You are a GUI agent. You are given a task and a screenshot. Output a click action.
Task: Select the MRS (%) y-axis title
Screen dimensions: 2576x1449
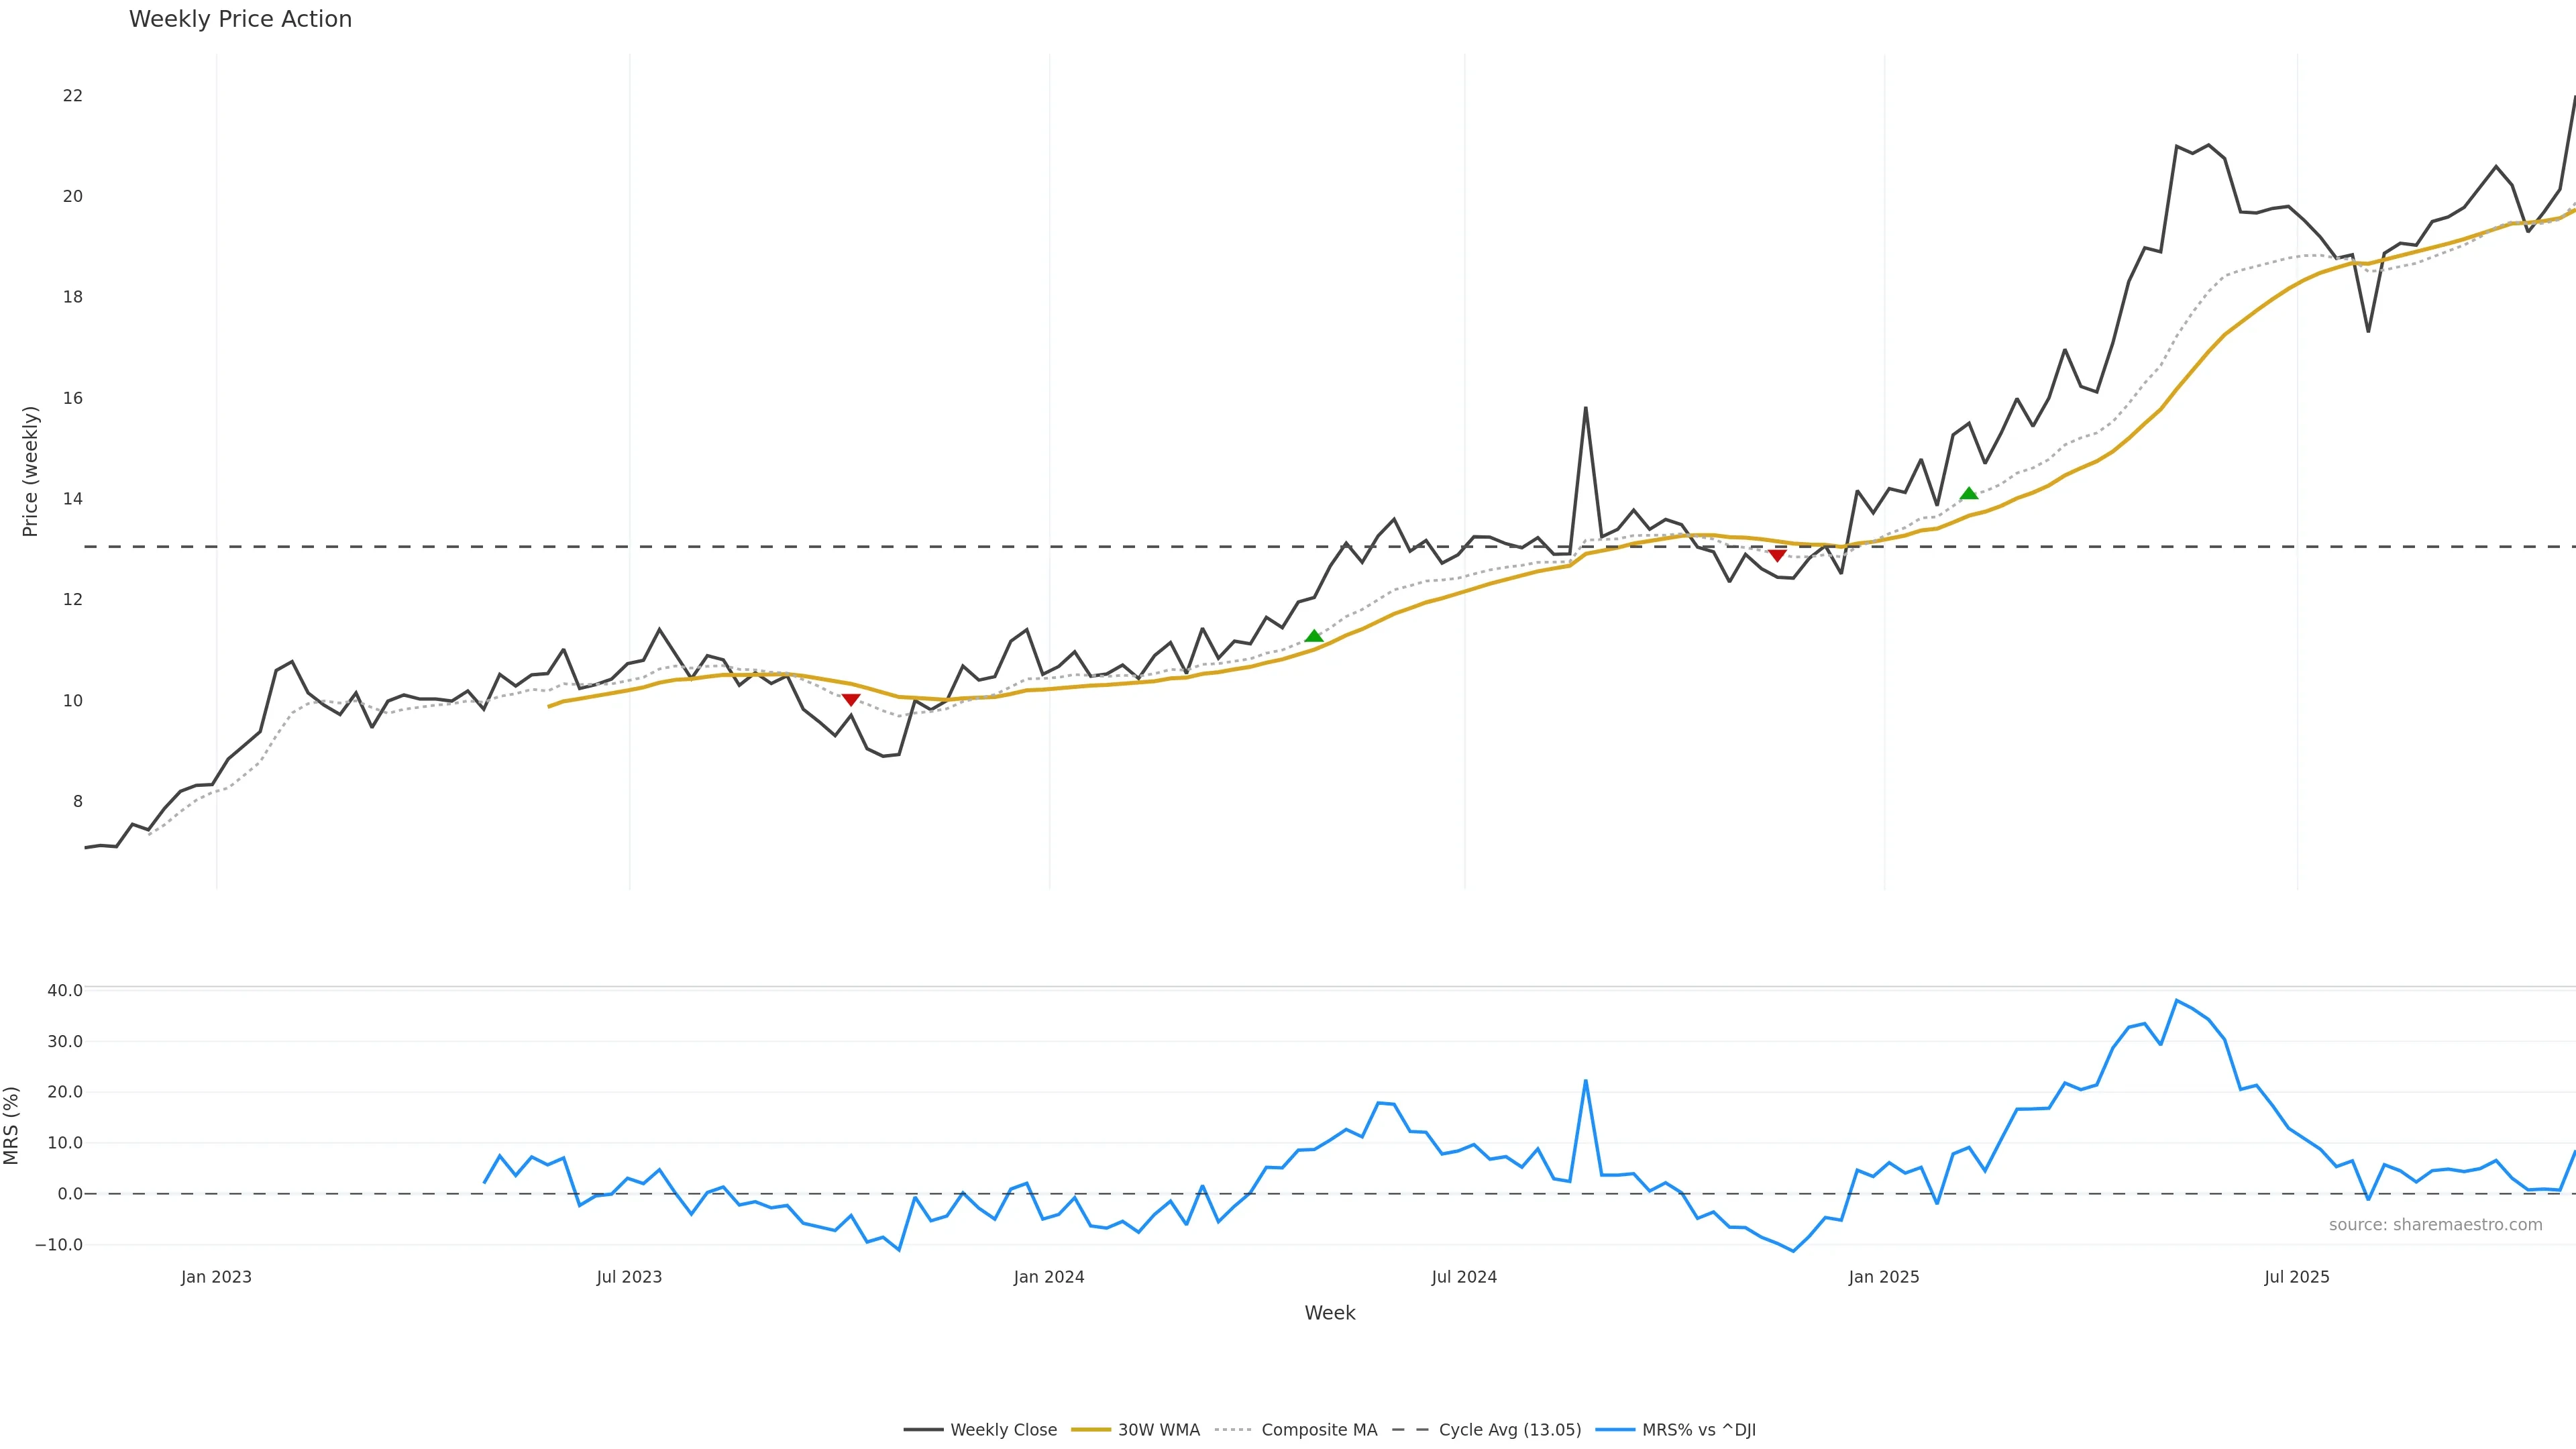pyautogui.click(x=12, y=1125)
